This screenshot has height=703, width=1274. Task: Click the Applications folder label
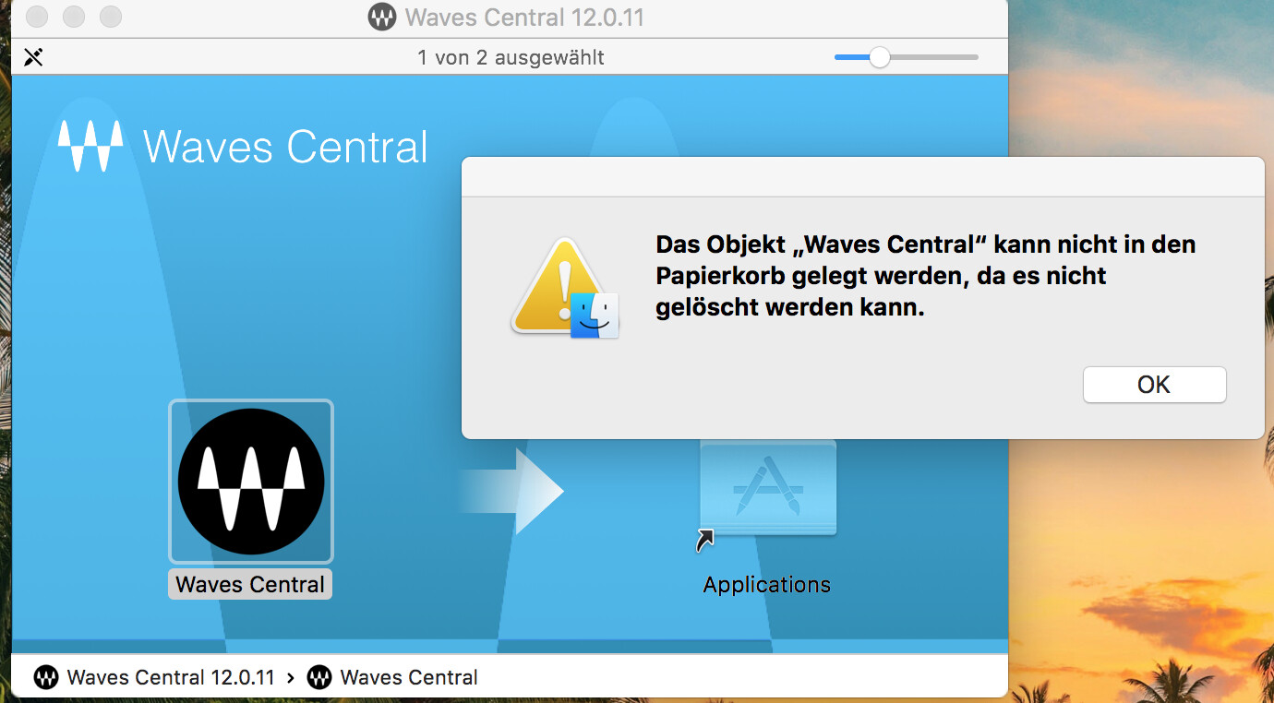[x=767, y=584]
